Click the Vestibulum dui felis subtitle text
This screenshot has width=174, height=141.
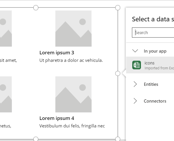point(72,126)
